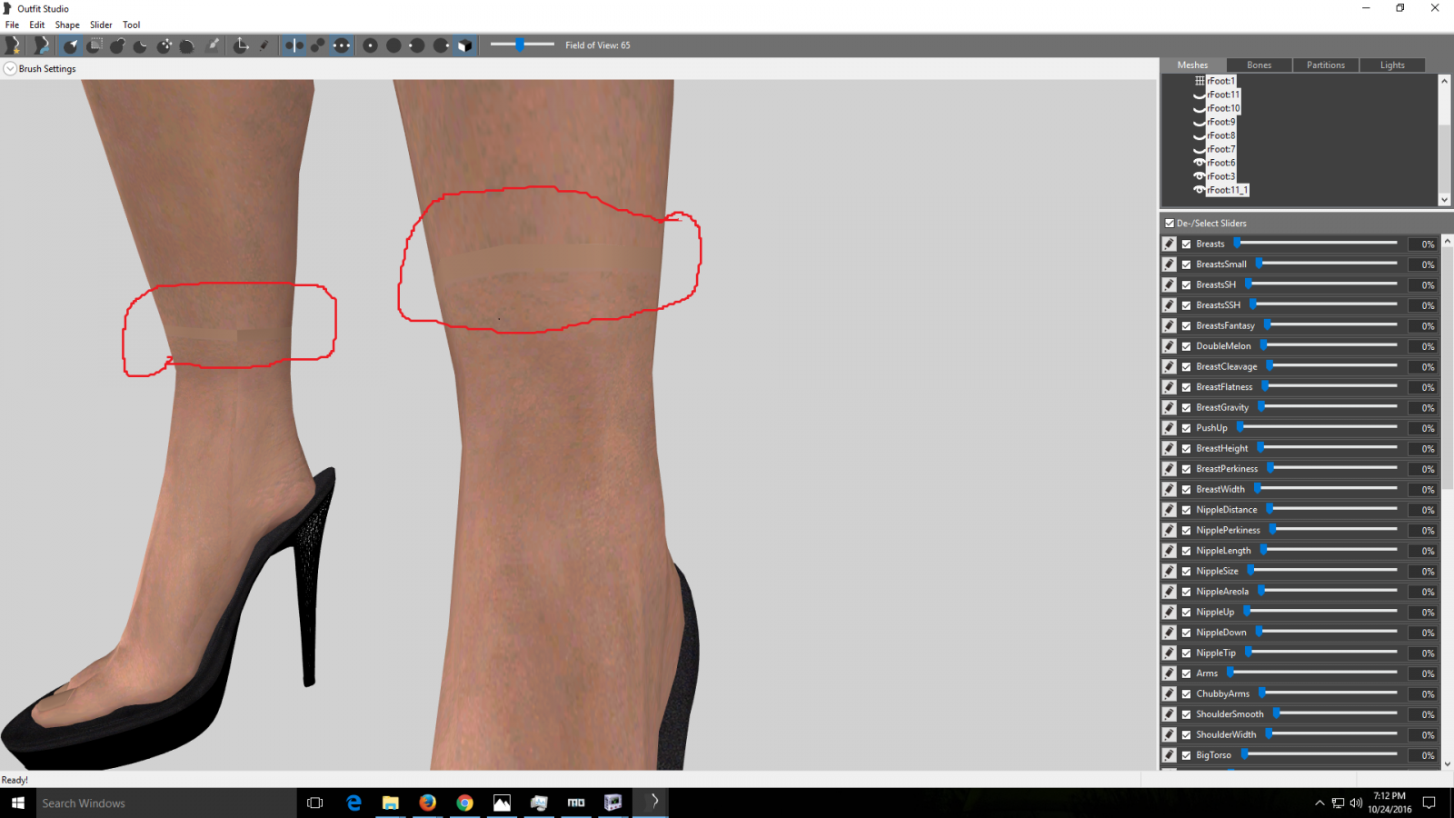Activate the Transform tool on the toolbar
This screenshot has width=1454, height=818.
(x=242, y=45)
